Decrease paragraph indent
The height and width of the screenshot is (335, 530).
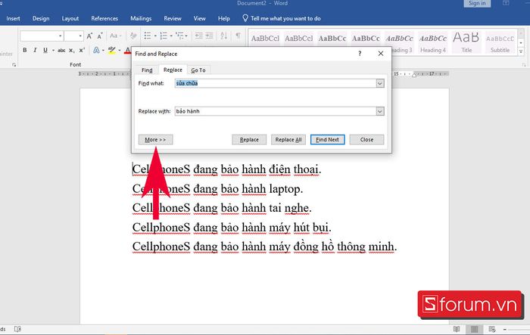pos(198,36)
